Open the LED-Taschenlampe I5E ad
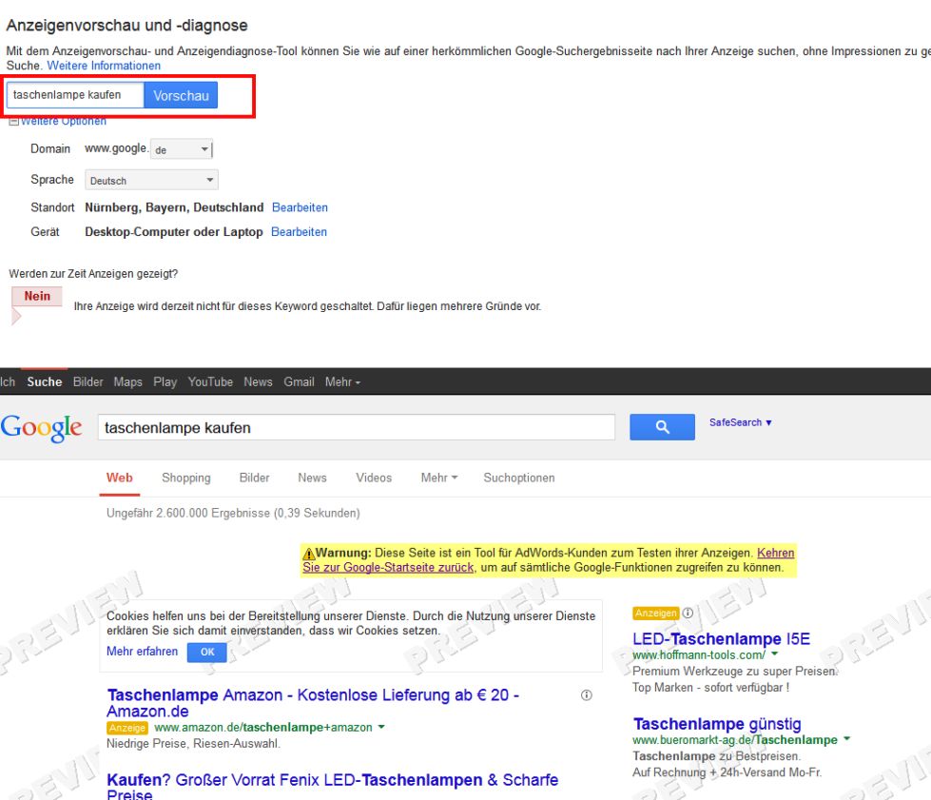The height and width of the screenshot is (800, 931). tap(721, 638)
